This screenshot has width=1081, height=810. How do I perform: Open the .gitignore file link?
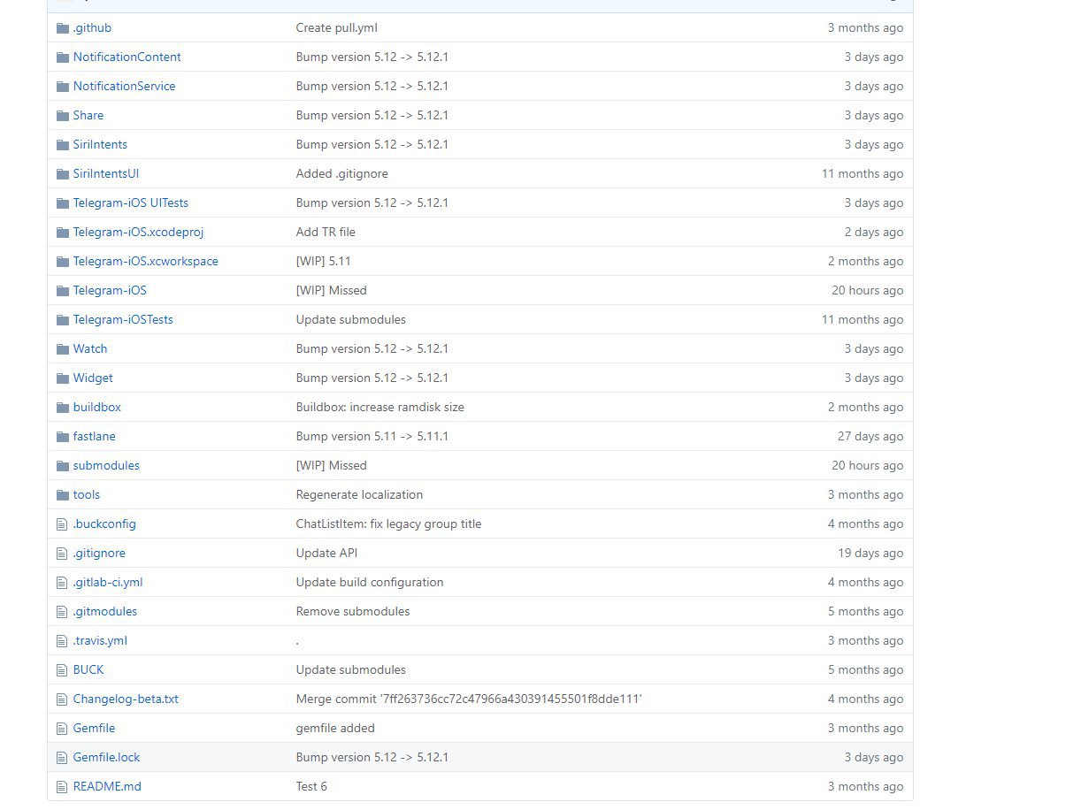pos(99,554)
